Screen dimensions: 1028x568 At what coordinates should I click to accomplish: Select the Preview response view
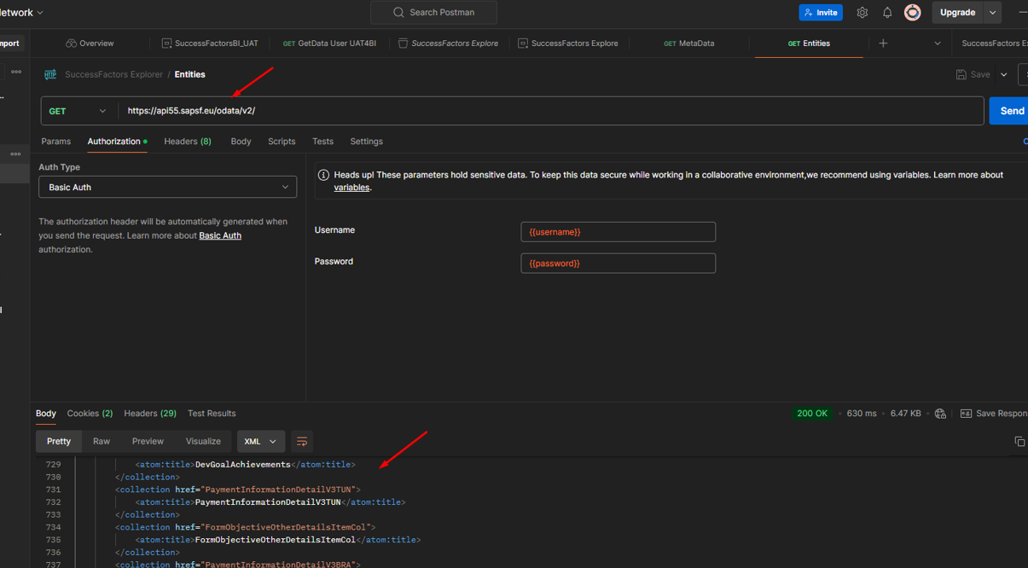pyautogui.click(x=148, y=442)
